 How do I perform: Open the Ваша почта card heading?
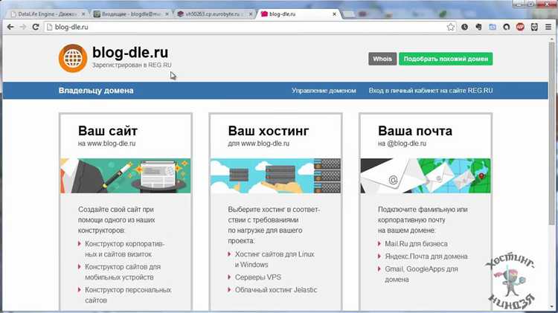click(415, 131)
